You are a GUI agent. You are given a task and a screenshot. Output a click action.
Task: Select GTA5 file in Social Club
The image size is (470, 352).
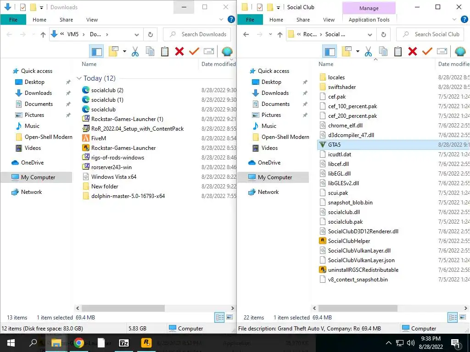334,144
